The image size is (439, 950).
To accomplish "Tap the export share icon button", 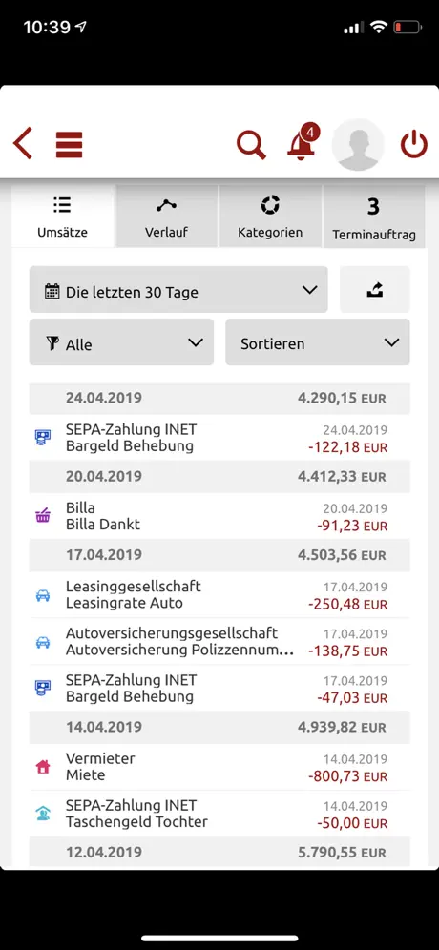I will pos(375,290).
